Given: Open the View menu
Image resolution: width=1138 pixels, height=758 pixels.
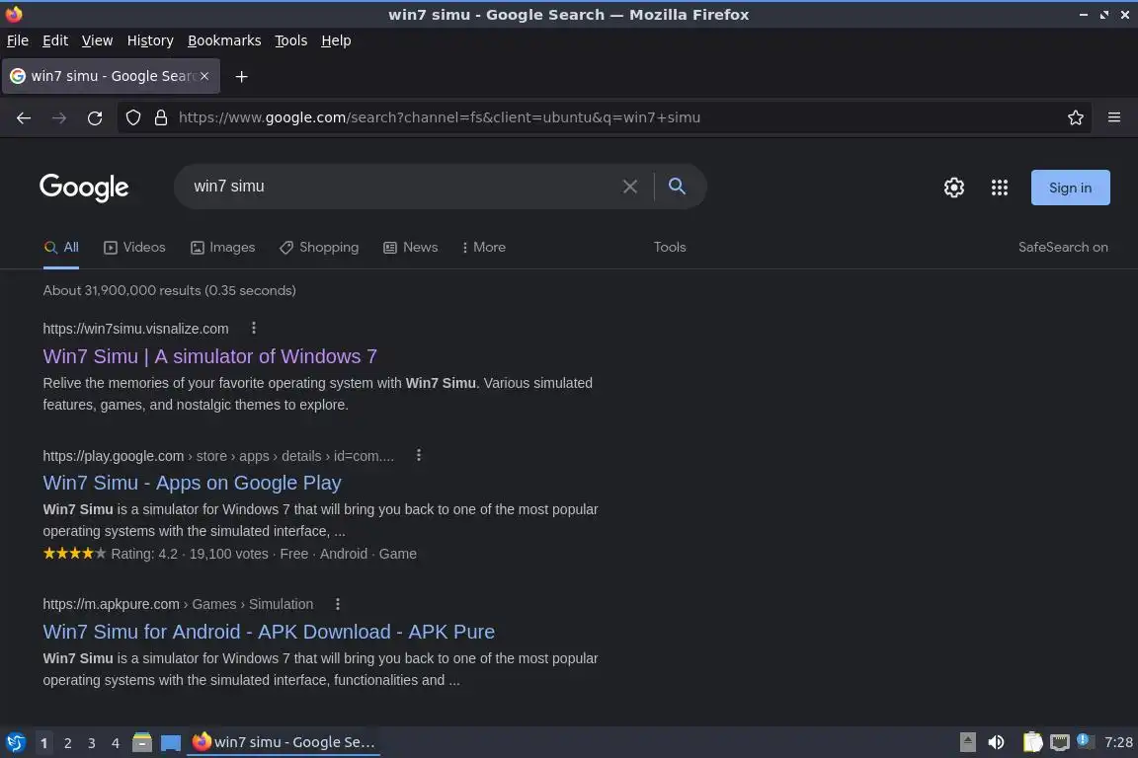Looking at the screenshot, I should 97,40.
